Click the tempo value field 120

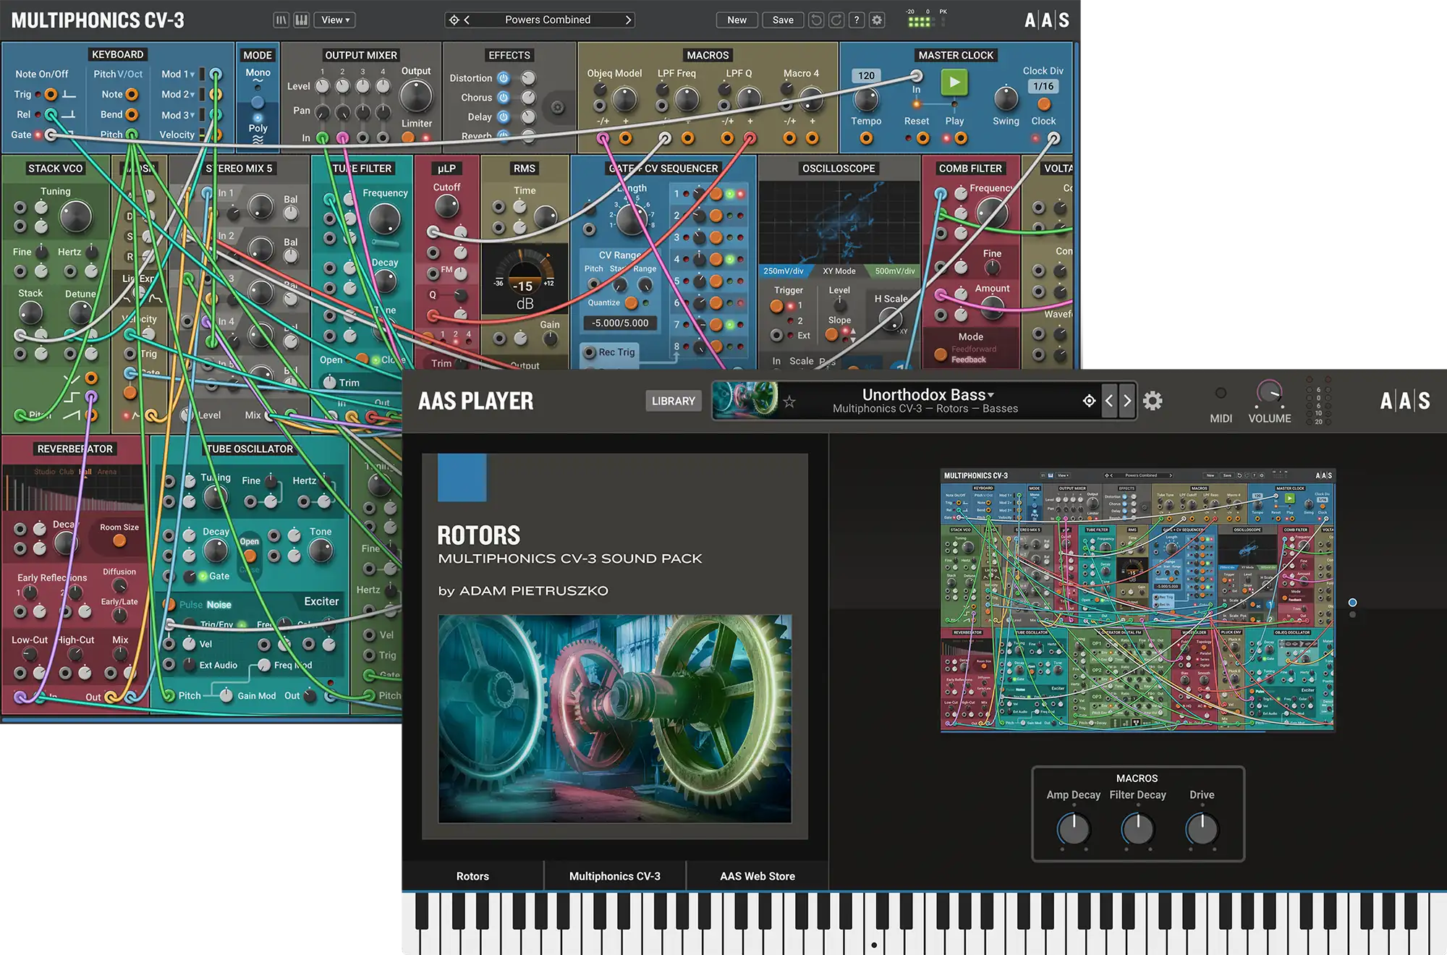(x=866, y=75)
